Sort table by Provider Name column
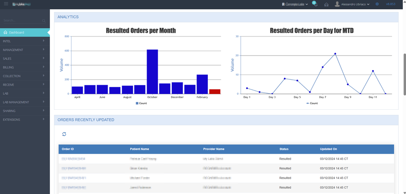Viewport: 406px width, 194px height. click(x=214, y=149)
